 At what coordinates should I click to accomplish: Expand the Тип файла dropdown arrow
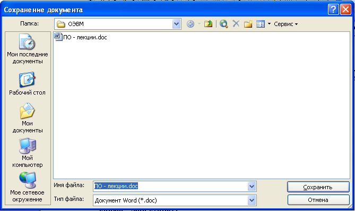point(252,200)
